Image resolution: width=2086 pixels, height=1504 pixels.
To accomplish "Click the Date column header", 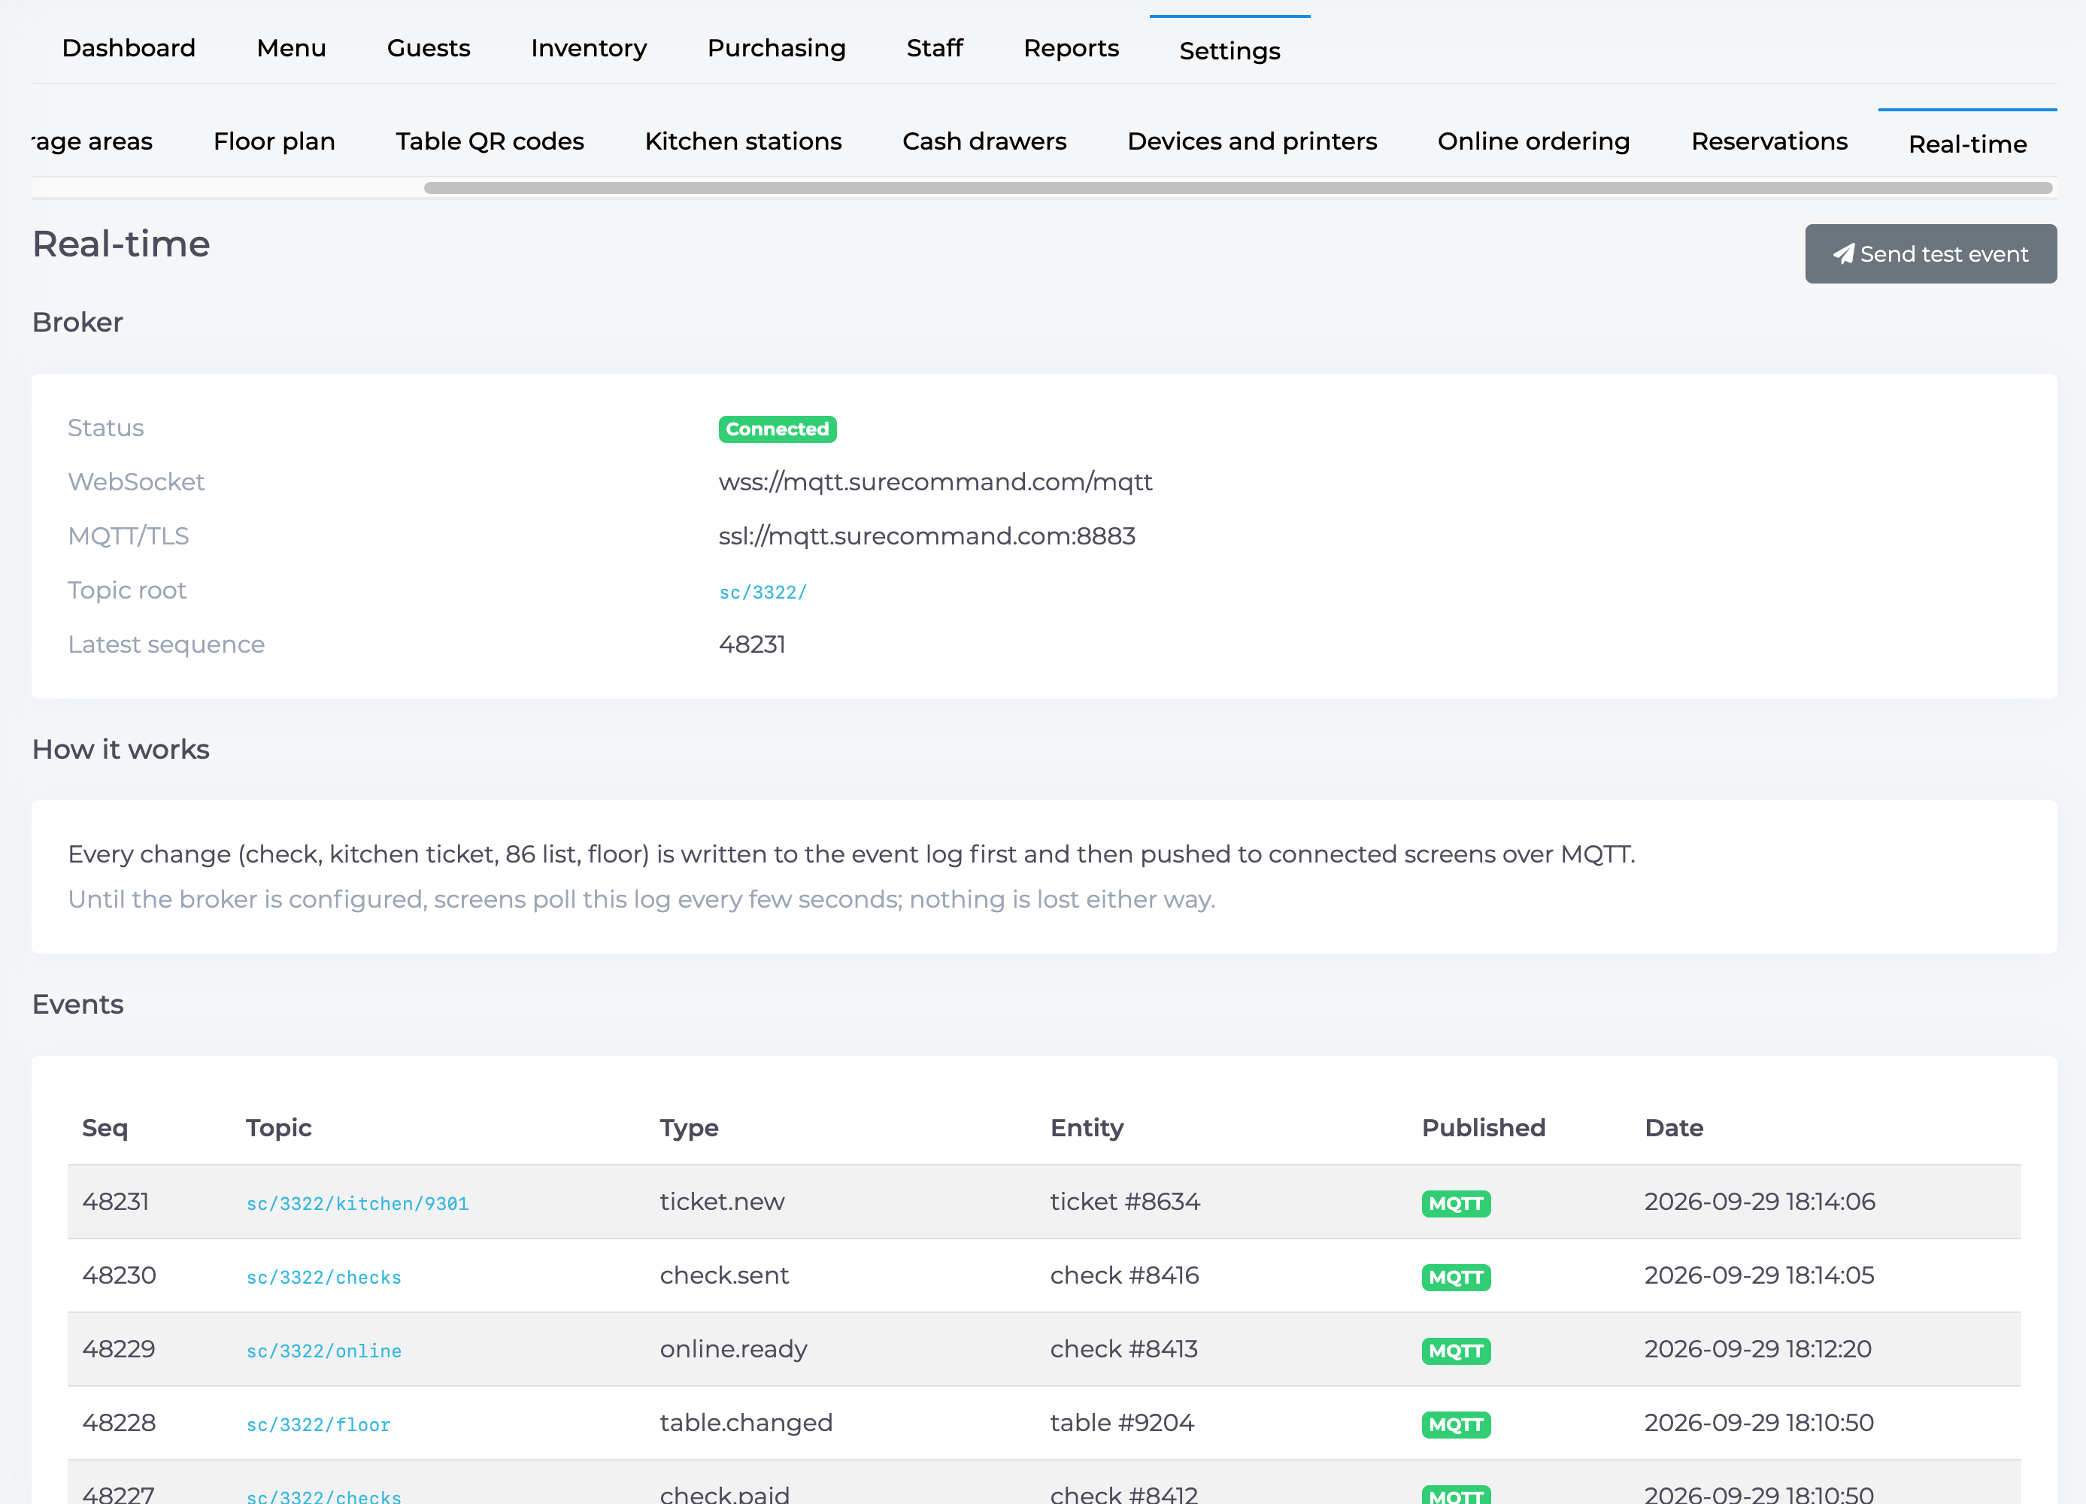I will [1674, 1128].
